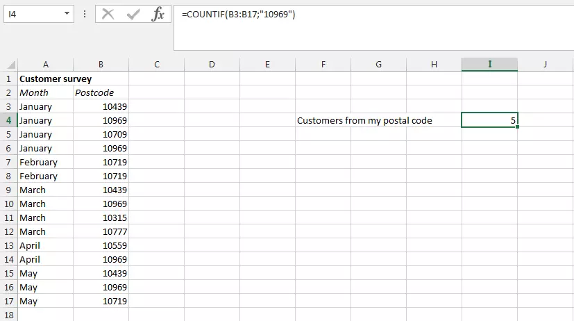
Task: Click the Cancel X icon in formula bar
Action: pyautogui.click(x=108, y=14)
